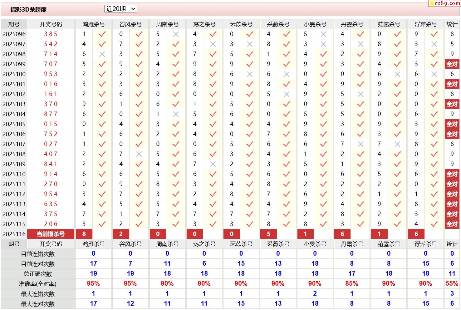
Task: Open the 近20期 period dropdown
Action: [120, 9]
